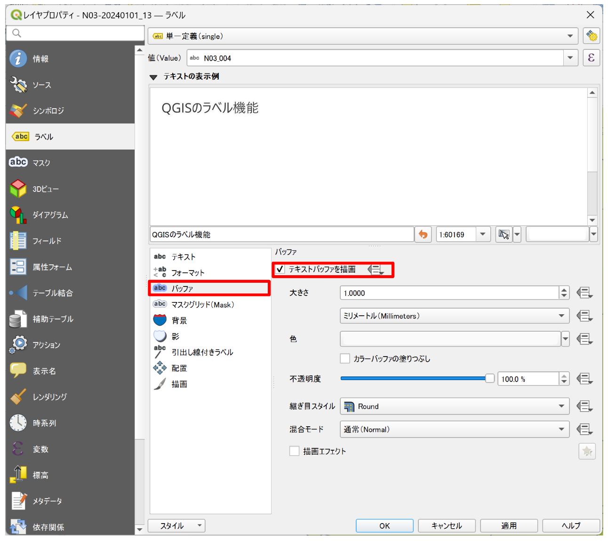The height and width of the screenshot is (541, 608).
Task: Select the 引出し線付きラベル settings tab
Action: (x=210, y=352)
